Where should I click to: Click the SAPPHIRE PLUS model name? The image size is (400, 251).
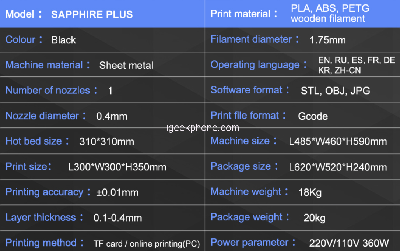[x=92, y=14]
